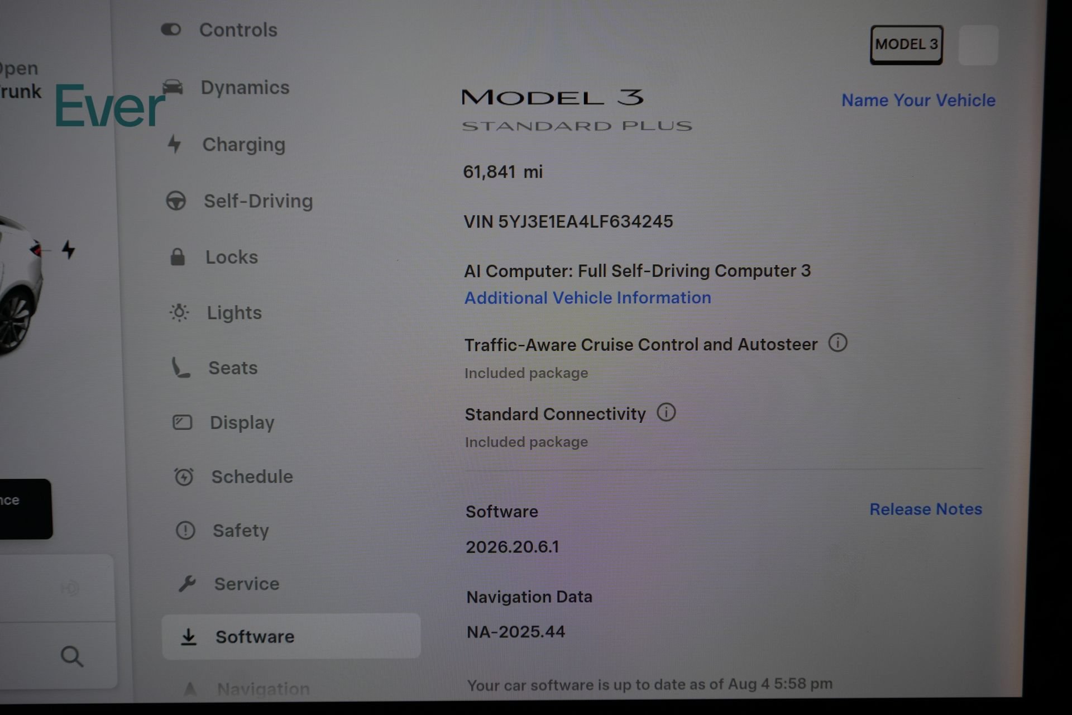
Task: Open Additional Vehicle Information link
Action: point(588,298)
